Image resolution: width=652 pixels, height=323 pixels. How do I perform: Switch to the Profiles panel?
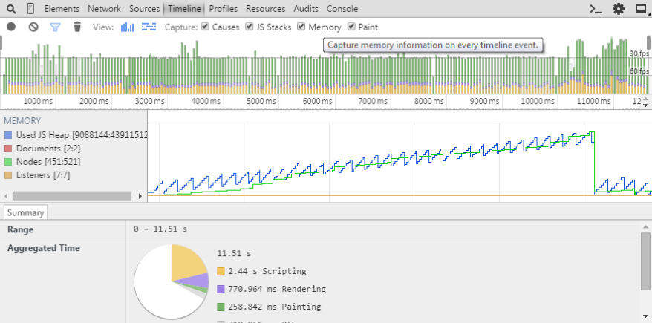(224, 9)
